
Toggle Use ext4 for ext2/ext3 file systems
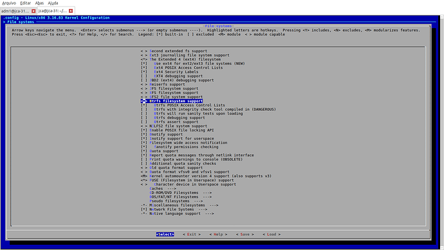point(193,64)
